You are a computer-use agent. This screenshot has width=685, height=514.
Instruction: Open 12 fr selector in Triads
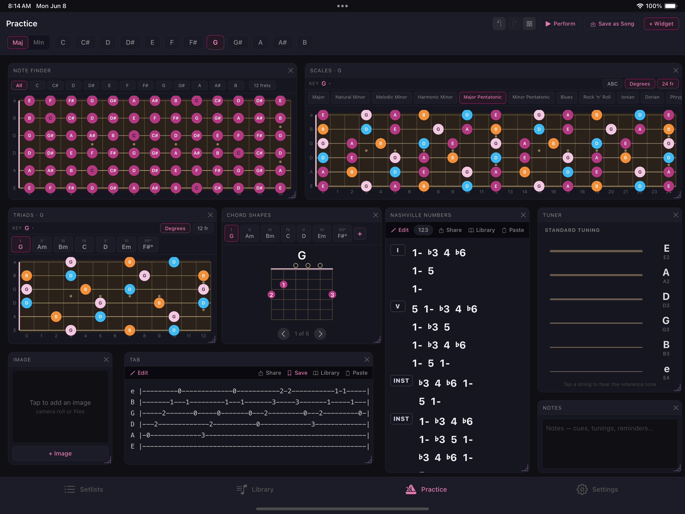[203, 228]
